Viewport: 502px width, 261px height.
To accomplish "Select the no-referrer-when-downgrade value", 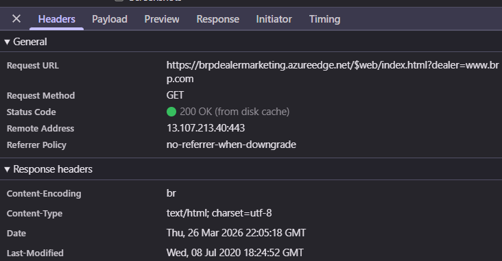I will click(x=231, y=145).
